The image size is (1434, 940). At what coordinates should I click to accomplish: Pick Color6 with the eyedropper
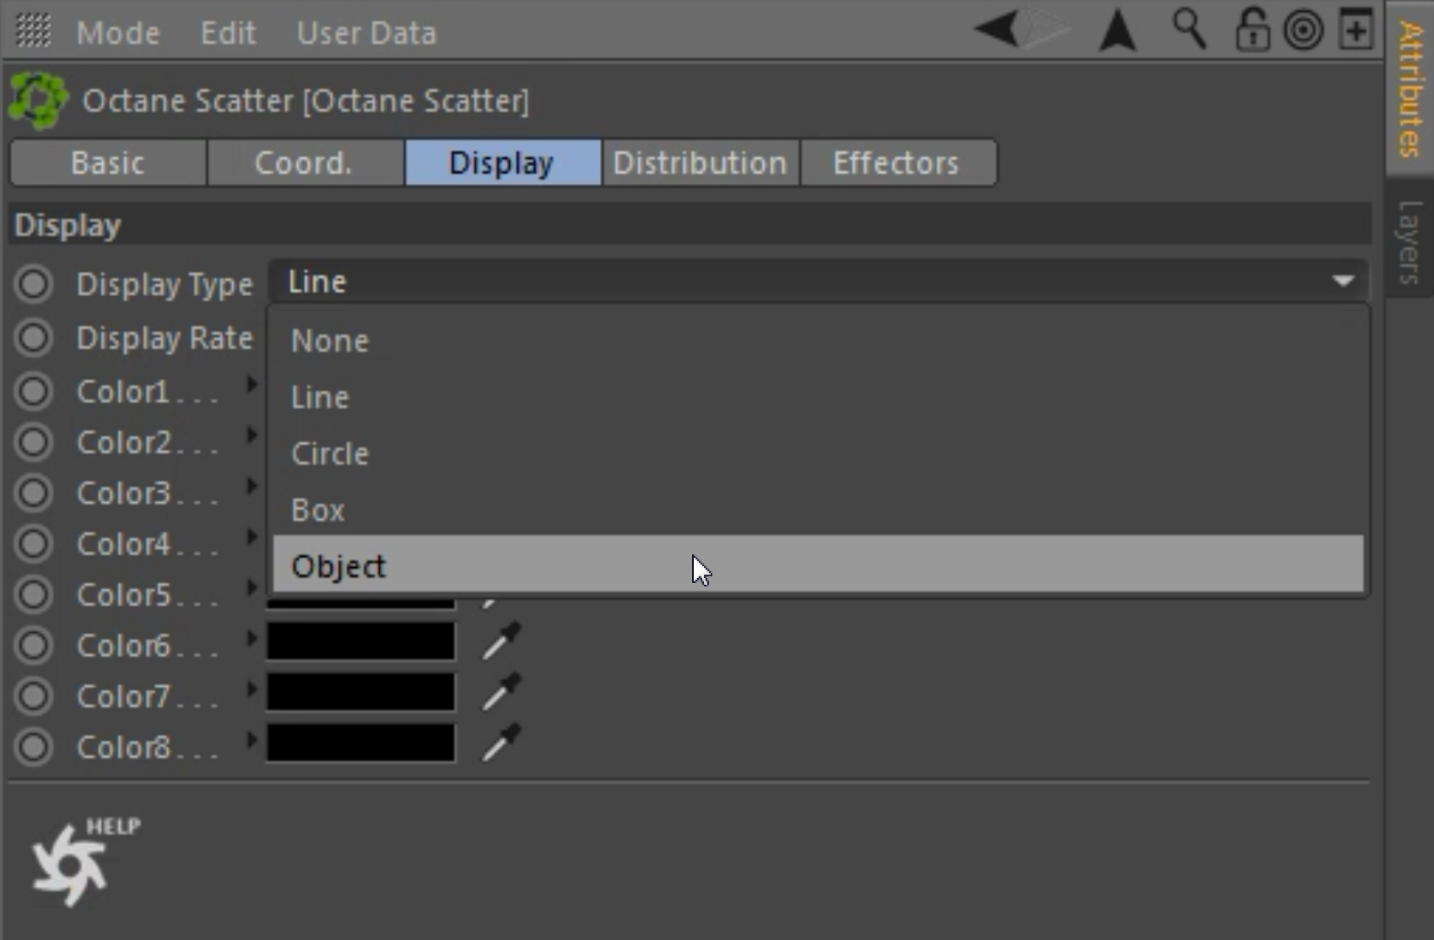(501, 640)
